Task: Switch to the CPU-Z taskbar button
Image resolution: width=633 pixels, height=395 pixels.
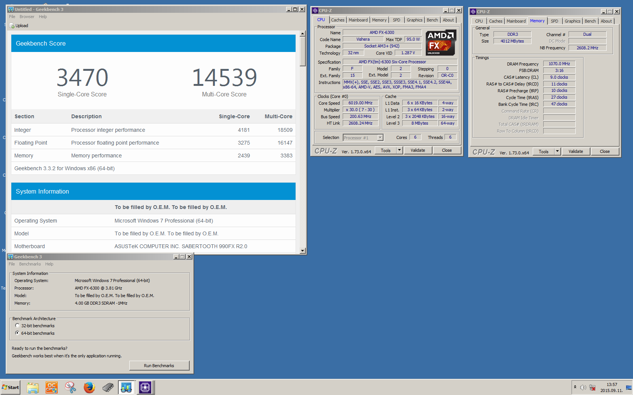Action: tap(145, 387)
